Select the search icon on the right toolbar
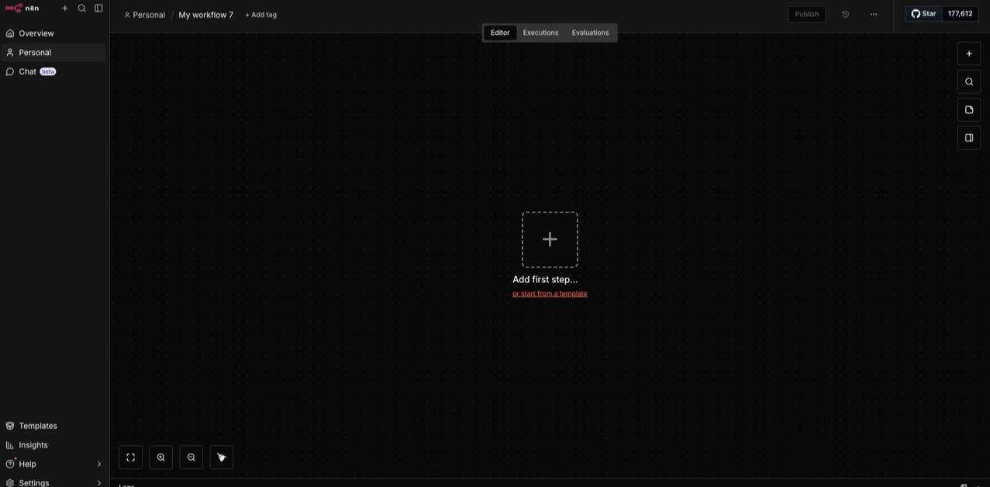This screenshot has width=990, height=487. (968, 81)
